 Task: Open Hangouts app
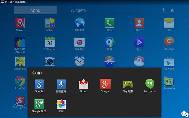coord(150,84)
